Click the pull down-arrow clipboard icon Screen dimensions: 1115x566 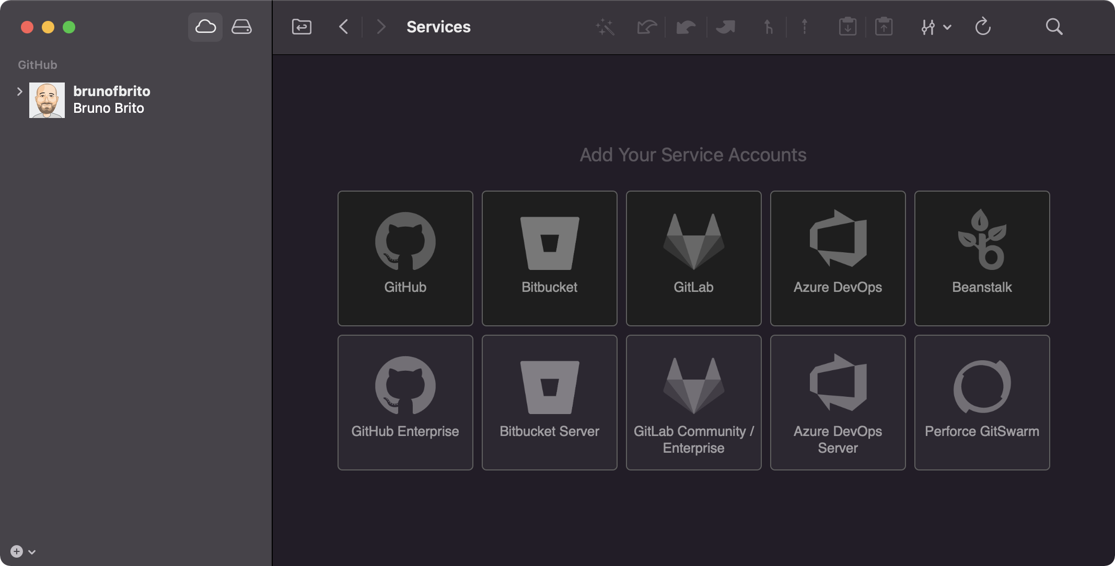(847, 26)
